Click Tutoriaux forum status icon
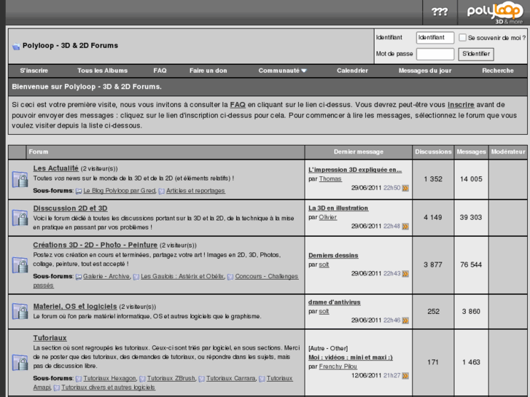This screenshot has height=397, width=530. (x=20, y=362)
